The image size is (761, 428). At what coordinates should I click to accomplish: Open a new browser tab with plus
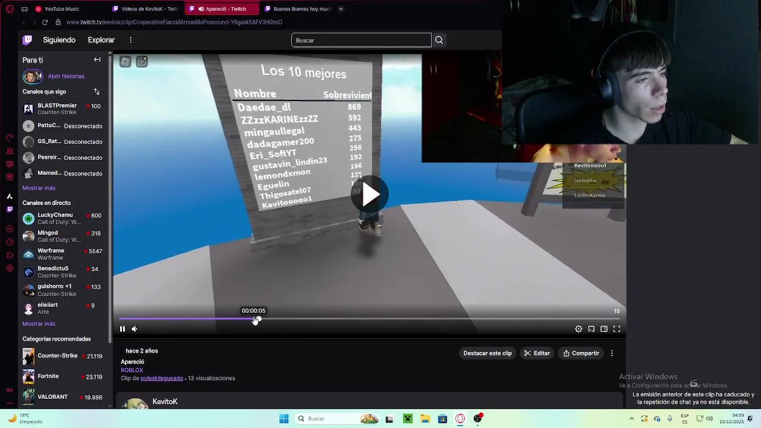(x=341, y=9)
